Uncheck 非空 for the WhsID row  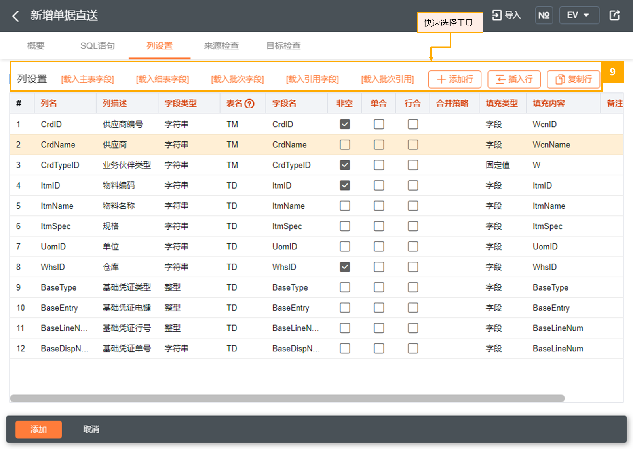(x=345, y=267)
